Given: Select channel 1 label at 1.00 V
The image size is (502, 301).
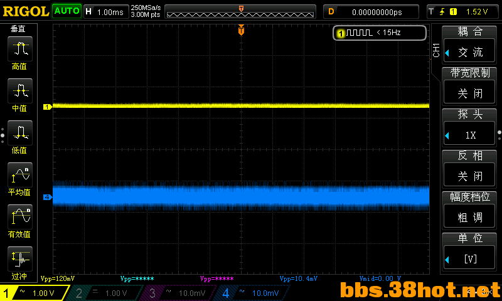Looking at the screenshot, I should (x=35, y=293).
